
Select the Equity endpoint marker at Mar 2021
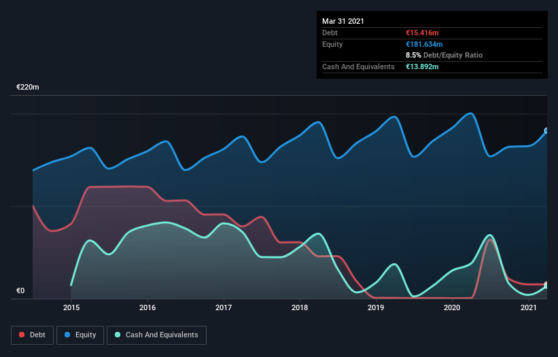point(546,131)
